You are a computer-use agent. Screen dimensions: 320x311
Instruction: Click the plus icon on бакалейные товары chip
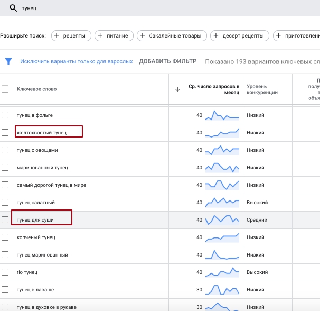point(143,35)
